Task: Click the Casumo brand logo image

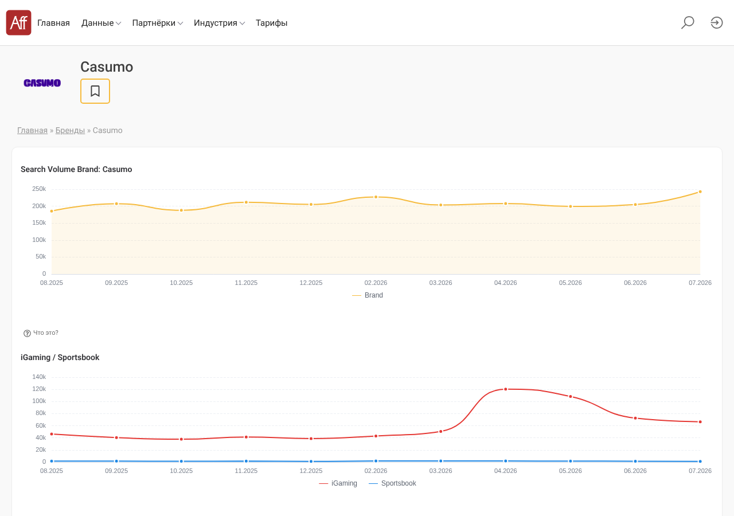Action: 42,83
